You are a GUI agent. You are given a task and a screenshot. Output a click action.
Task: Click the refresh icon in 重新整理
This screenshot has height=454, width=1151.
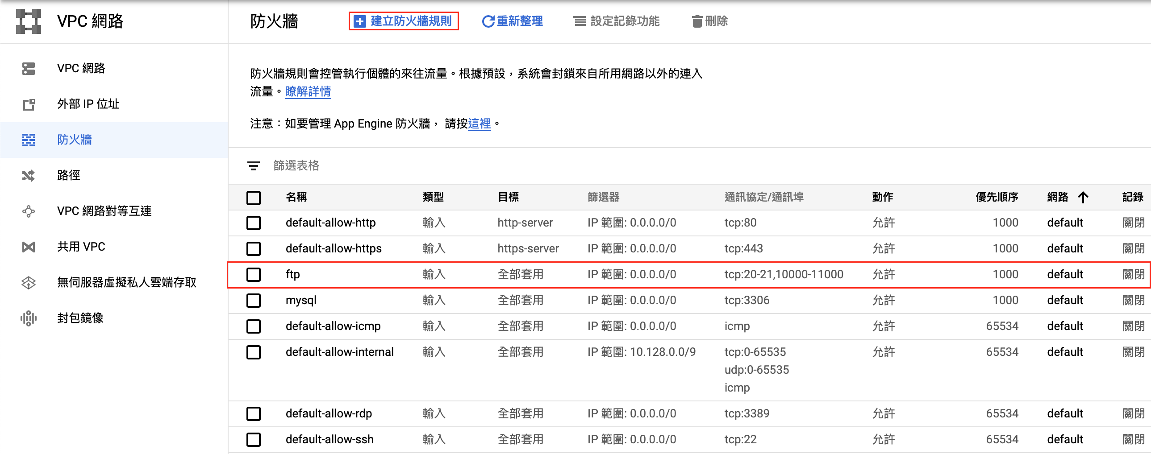coord(488,21)
